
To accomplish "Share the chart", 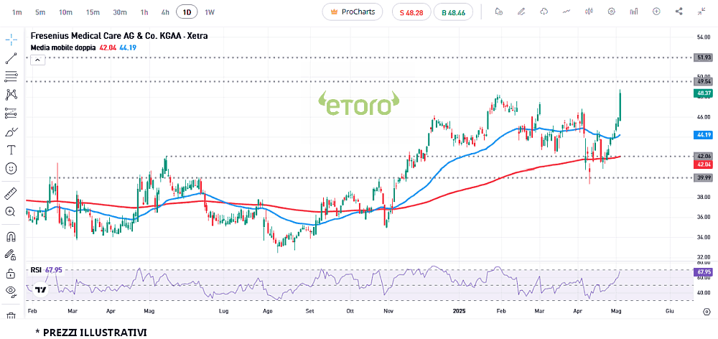I will pyautogui.click(x=679, y=12).
